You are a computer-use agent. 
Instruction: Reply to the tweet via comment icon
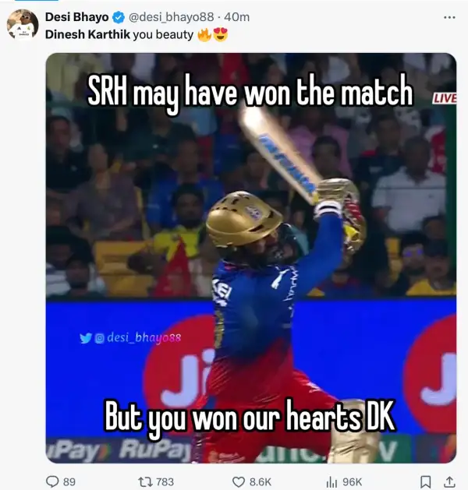click(x=52, y=481)
